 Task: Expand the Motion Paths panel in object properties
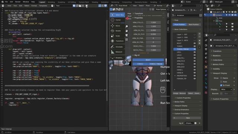tap(223, 64)
